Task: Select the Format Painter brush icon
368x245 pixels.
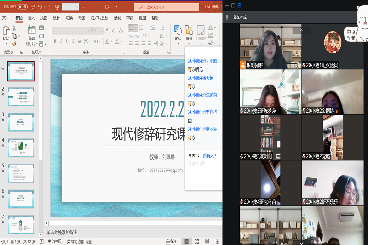Action: pos(14,44)
